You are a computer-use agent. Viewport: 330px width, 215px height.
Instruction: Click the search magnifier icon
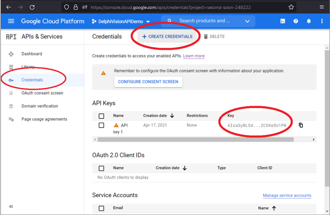(x=169, y=21)
